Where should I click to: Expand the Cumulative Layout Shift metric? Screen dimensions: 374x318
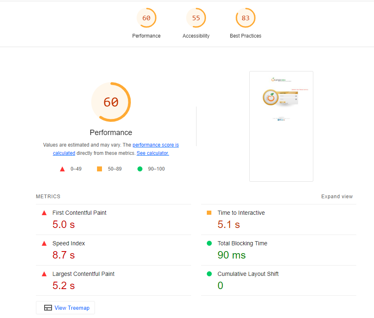pyautogui.click(x=248, y=274)
